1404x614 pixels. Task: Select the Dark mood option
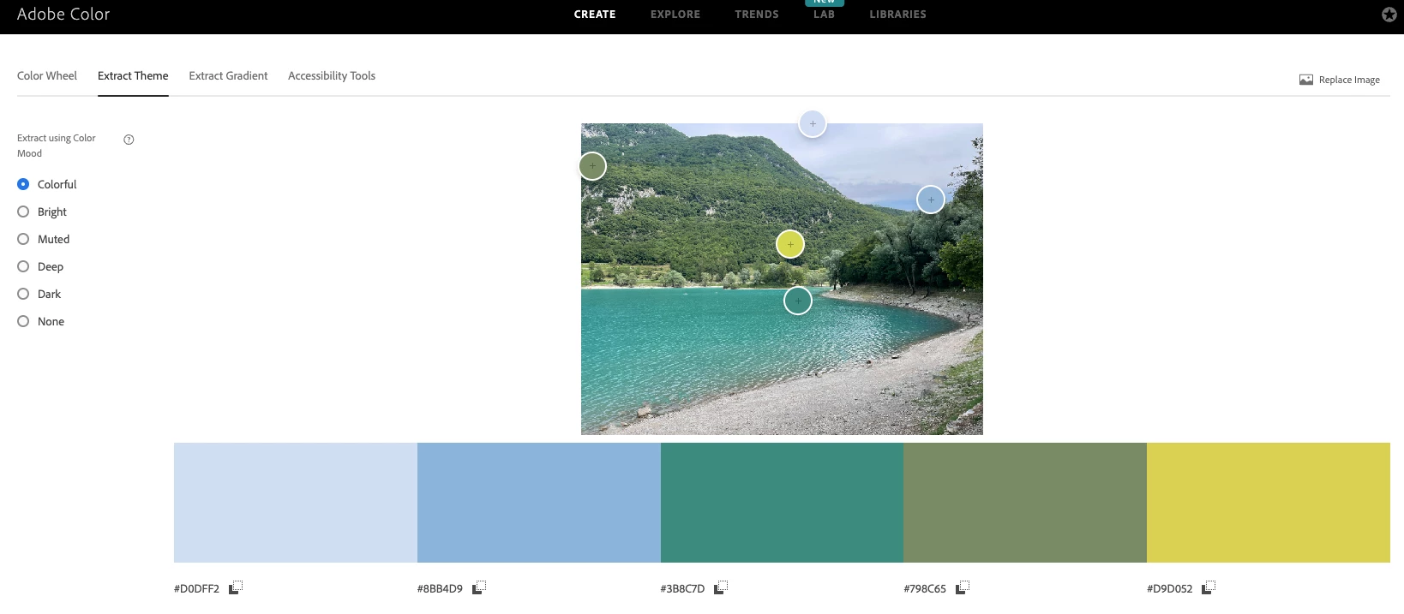coord(39,294)
